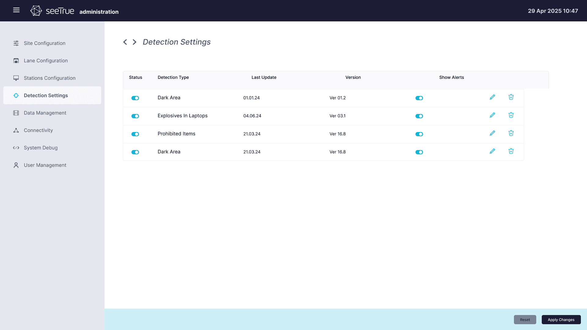Edit the Explosives In Laptops row
The height and width of the screenshot is (330, 587).
coord(492,115)
